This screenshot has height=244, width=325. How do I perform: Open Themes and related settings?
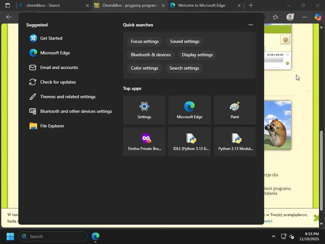tap(62, 97)
